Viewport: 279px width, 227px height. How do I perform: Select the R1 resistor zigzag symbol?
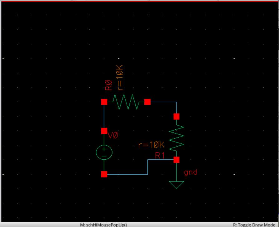176,138
